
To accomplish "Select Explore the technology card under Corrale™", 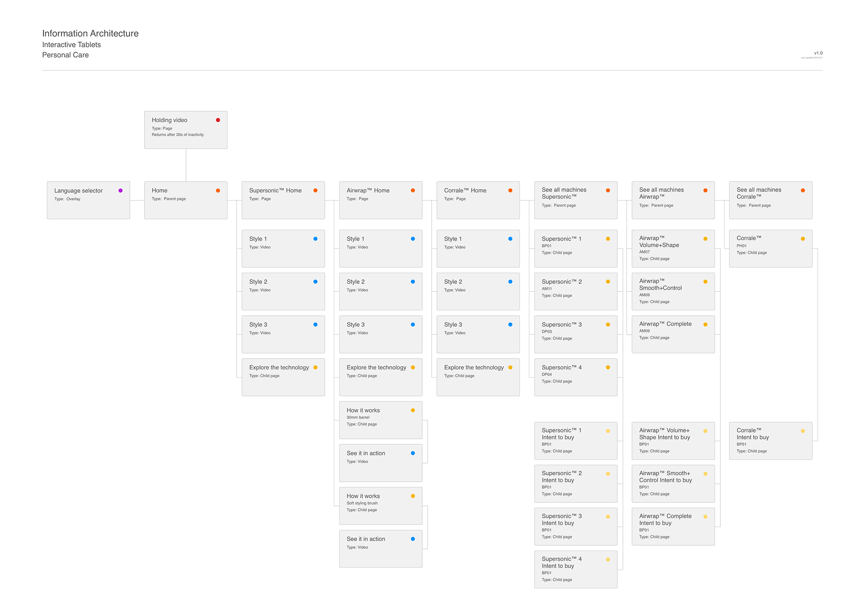I will pyautogui.click(x=478, y=378).
